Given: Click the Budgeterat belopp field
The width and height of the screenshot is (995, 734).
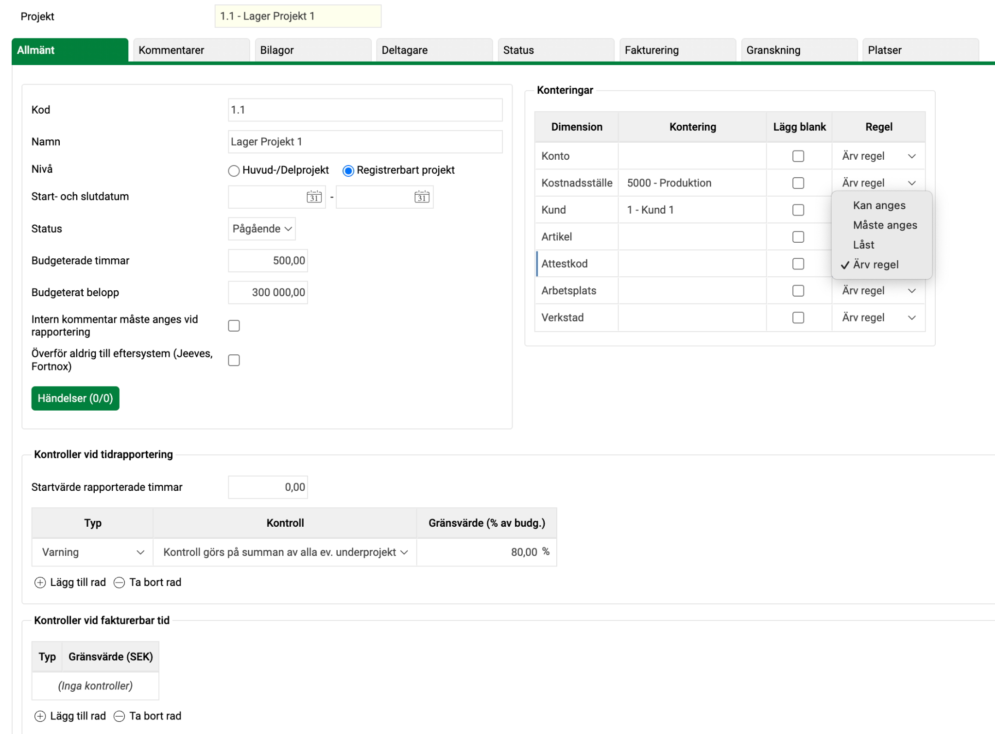Looking at the screenshot, I should click(x=268, y=293).
